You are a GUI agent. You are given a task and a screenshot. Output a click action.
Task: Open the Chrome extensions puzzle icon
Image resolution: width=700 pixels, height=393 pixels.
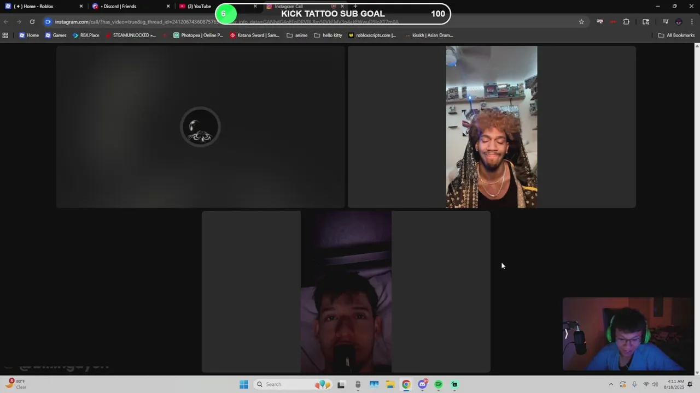(626, 22)
